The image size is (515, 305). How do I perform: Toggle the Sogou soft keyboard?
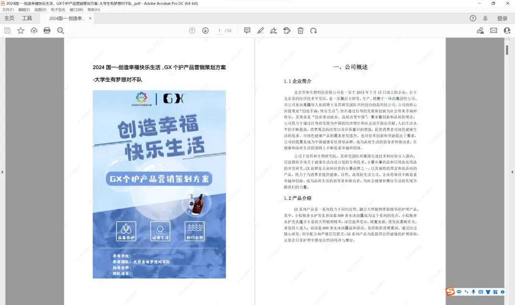point(481,291)
